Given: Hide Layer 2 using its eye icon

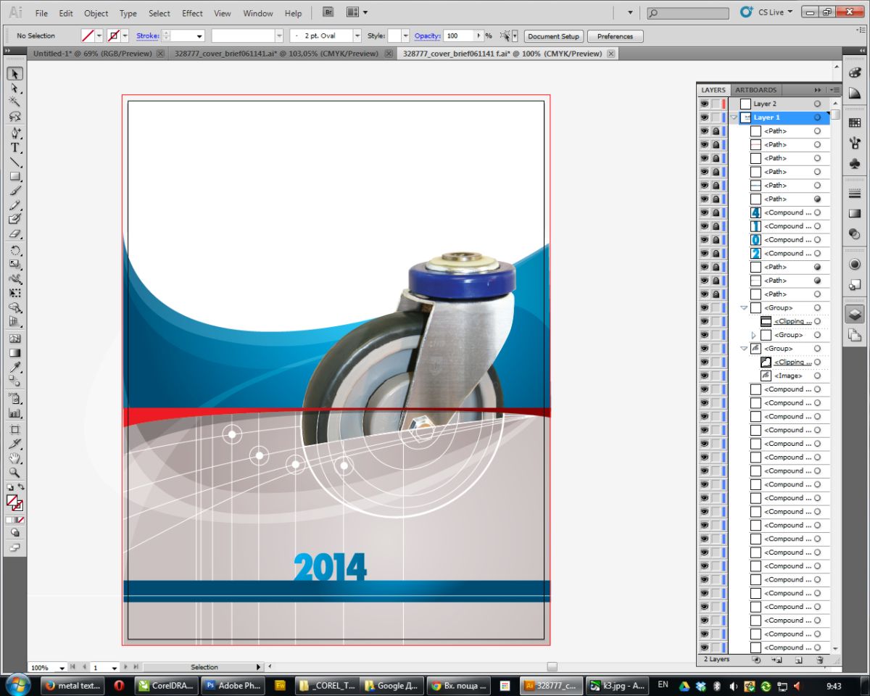Looking at the screenshot, I should click(x=704, y=104).
